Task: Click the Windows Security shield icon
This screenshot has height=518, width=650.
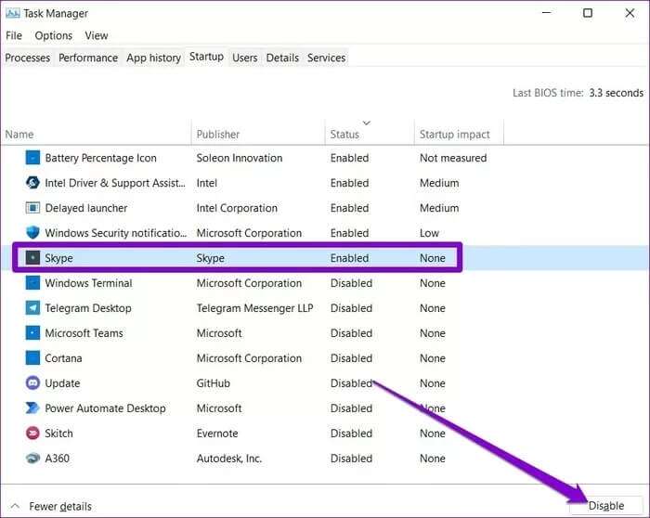Action: pos(32,232)
